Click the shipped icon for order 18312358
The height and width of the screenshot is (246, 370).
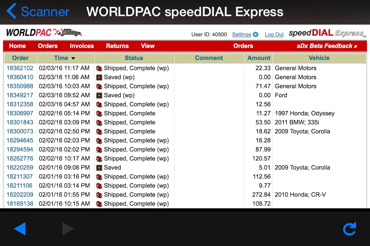click(x=99, y=104)
